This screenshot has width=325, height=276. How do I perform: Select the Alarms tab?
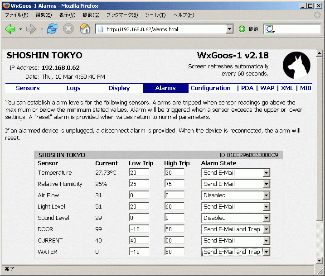(x=165, y=88)
